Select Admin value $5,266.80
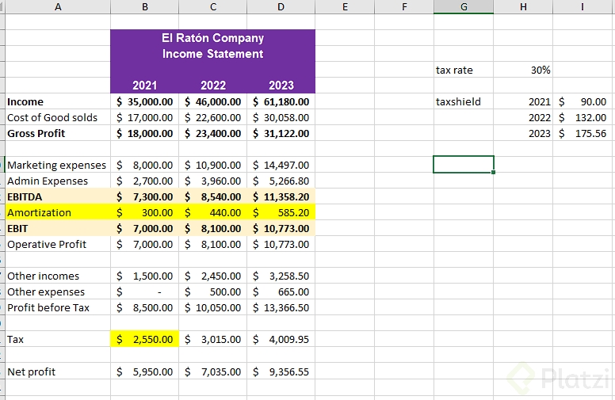Viewport: 615px width, 400px height. coord(281,181)
